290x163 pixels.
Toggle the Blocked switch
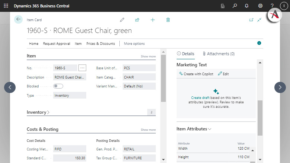coord(58,86)
